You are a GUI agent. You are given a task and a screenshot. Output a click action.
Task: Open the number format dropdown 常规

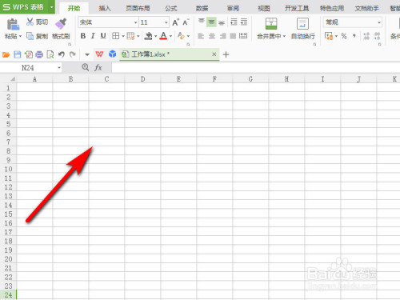353,22
